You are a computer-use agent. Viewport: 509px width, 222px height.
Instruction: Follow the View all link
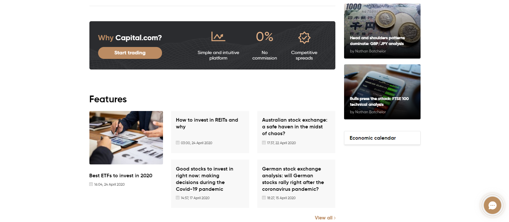pyautogui.click(x=323, y=218)
